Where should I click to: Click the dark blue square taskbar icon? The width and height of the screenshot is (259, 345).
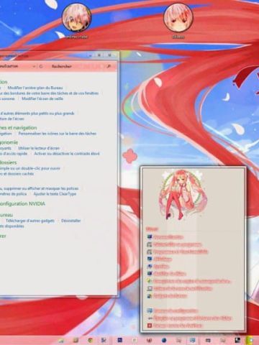[119, 340]
